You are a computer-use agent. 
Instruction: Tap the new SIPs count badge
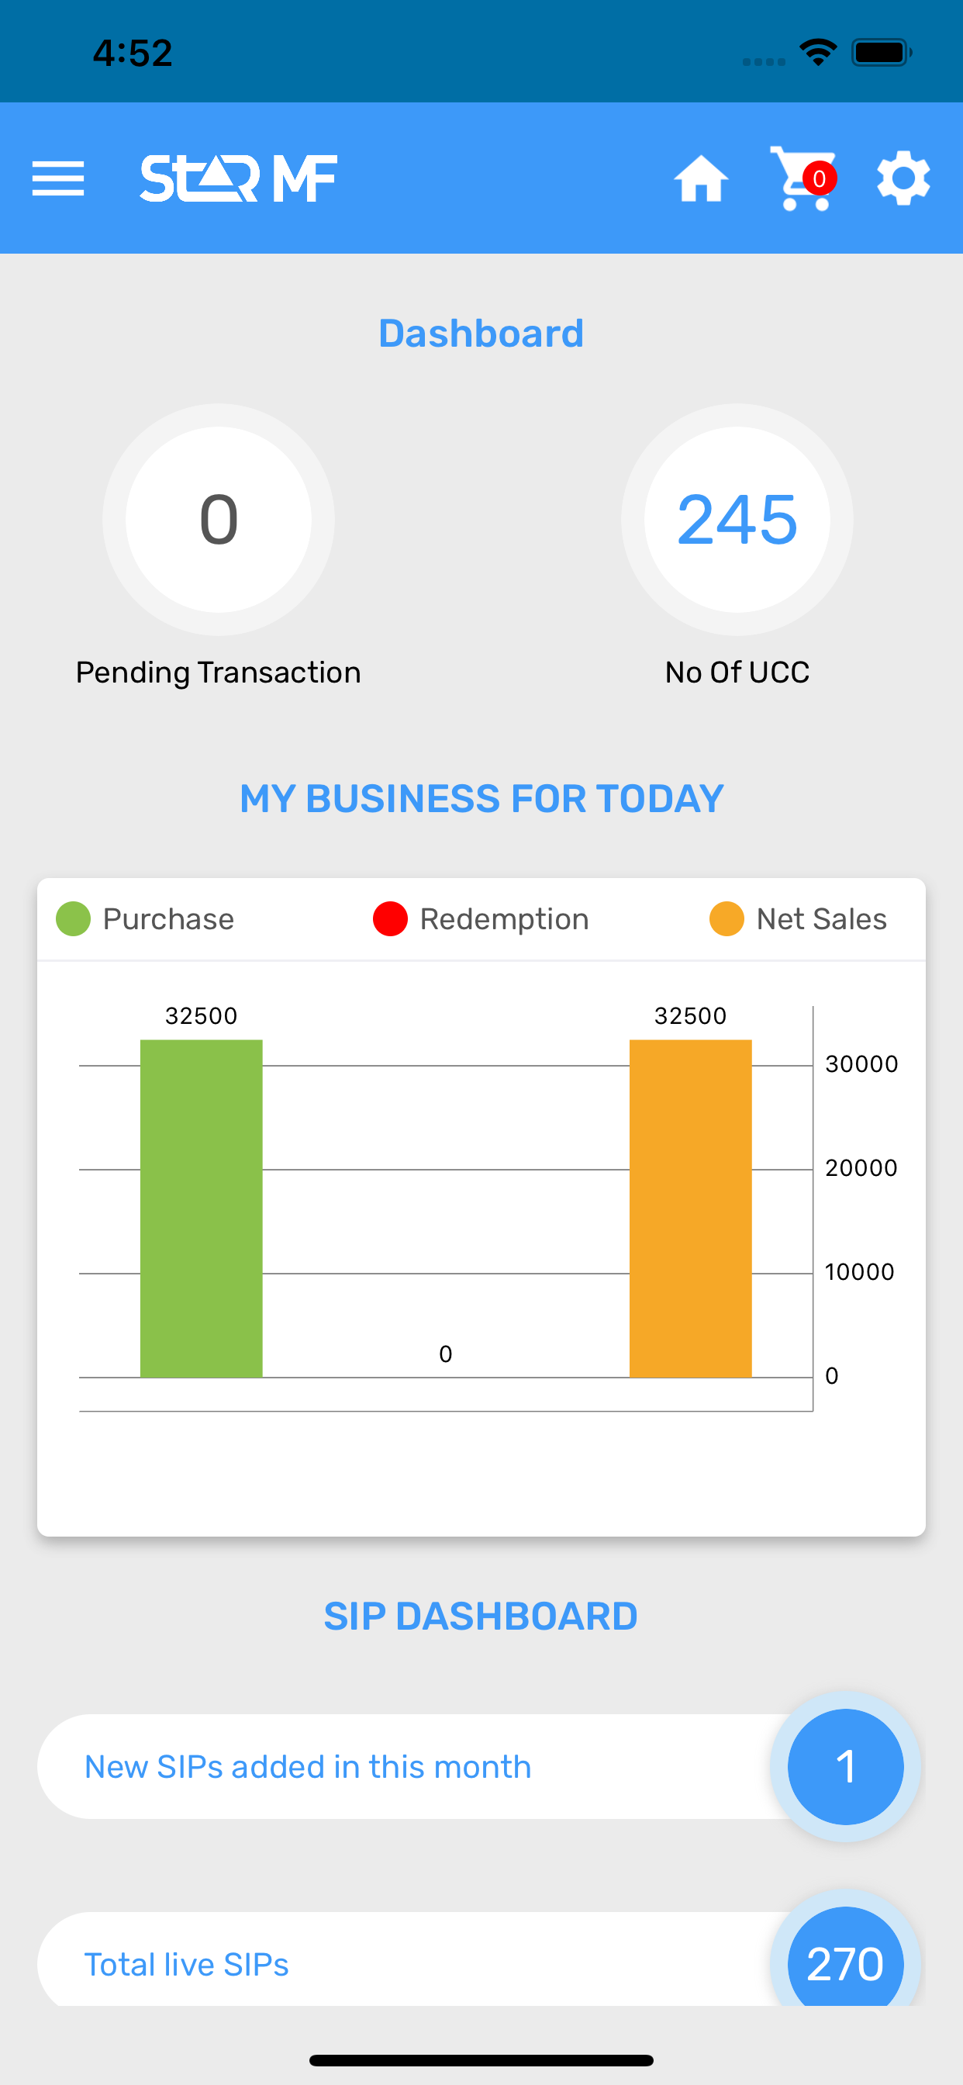pyautogui.click(x=846, y=1767)
